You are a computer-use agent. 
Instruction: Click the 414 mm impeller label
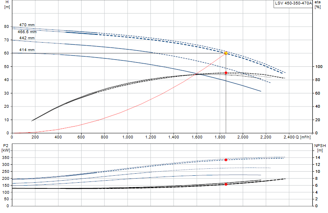click(x=27, y=50)
